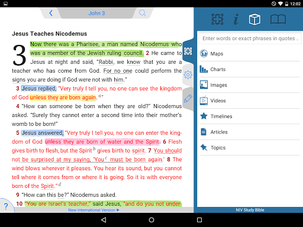303x227 pixels.
Task: Open the John 3 chapter picker
Action: [x=96, y=13]
